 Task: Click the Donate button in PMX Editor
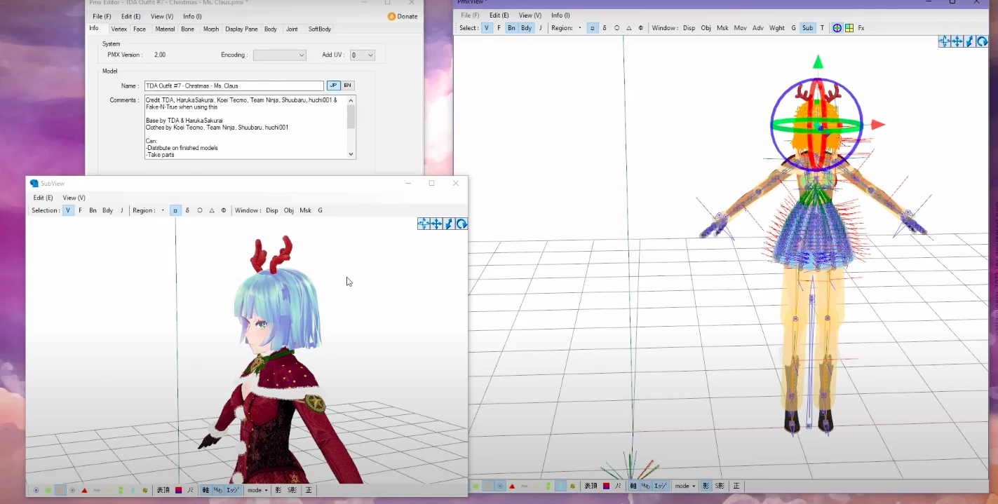(x=403, y=15)
